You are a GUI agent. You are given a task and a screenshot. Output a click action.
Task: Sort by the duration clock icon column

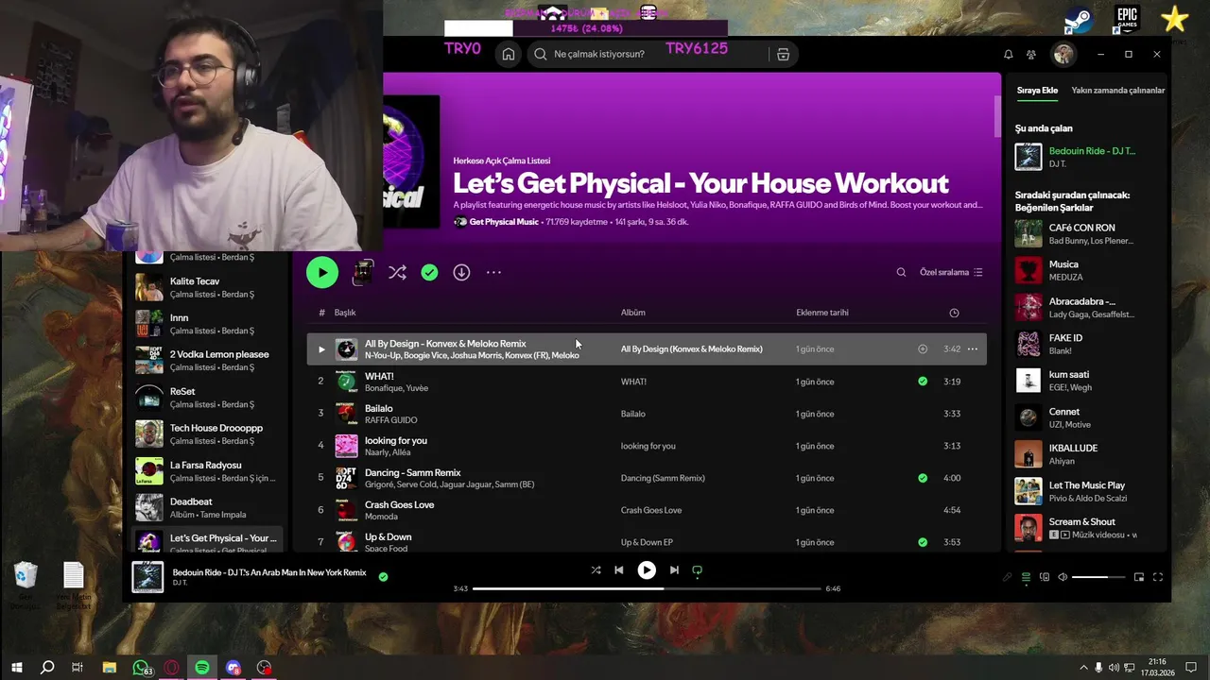pos(954,313)
